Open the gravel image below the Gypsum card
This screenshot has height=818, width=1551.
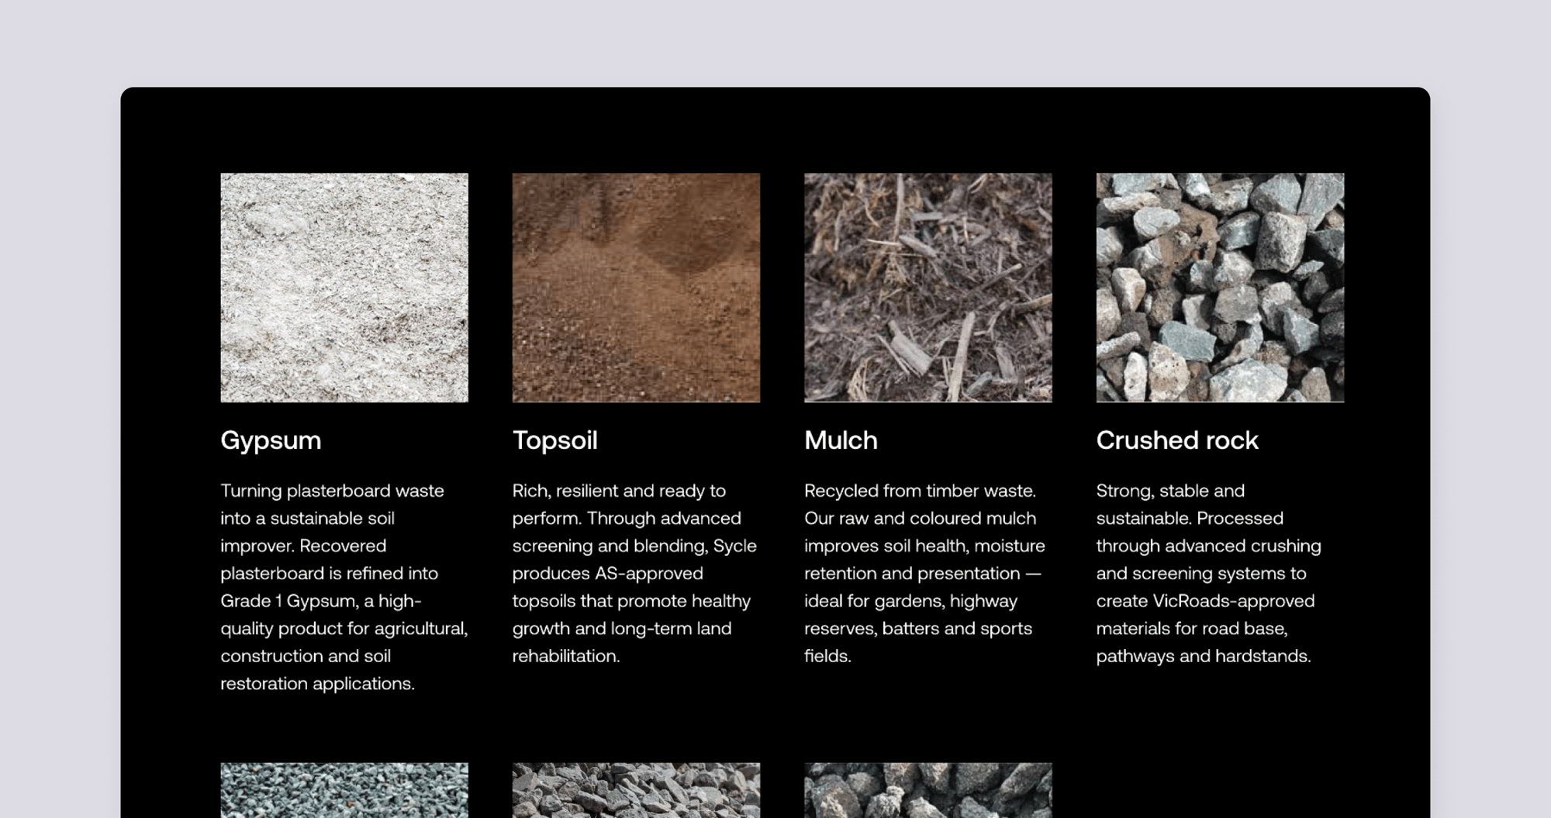[344, 790]
